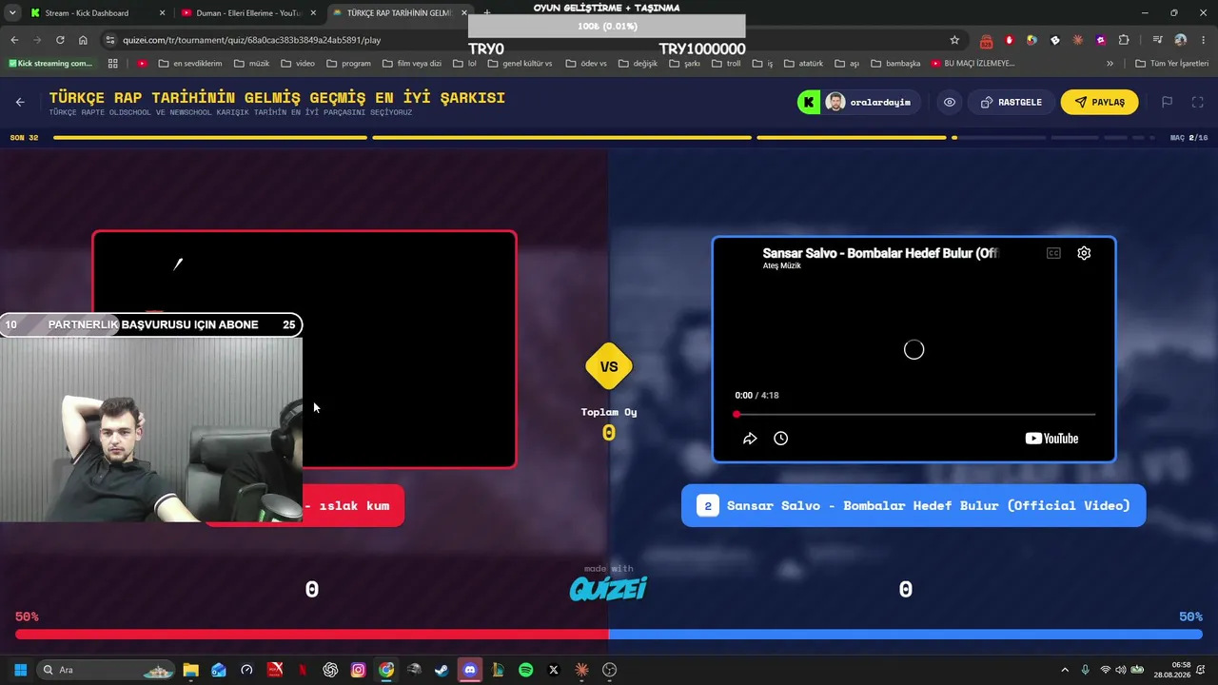This screenshot has height=685, width=1218.
Task: Open 'genel kültür vs' bookmark folder
Action: tap(519, 64)
